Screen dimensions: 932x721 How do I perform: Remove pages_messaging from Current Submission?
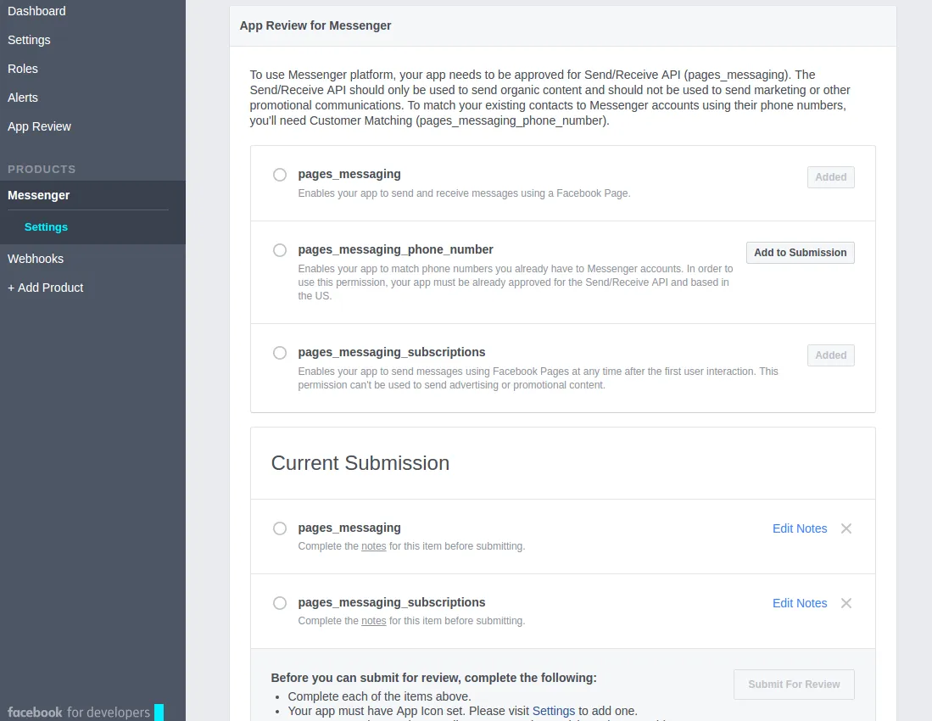pyautogui.click(x=845, y=528)
